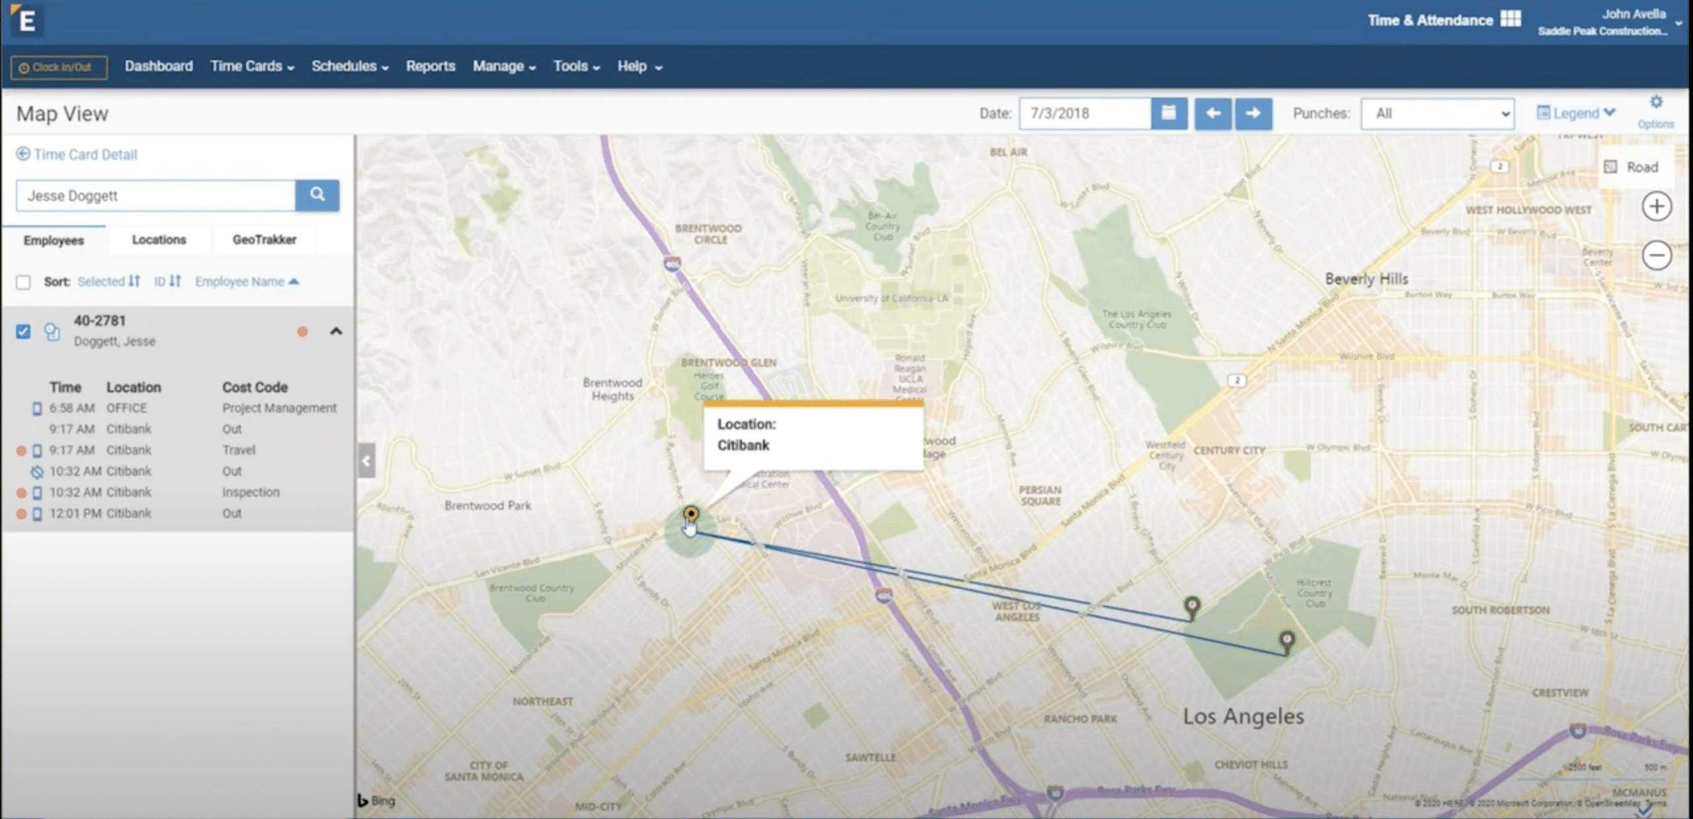Viewport: 1693px width, 819px height.
Task: Click the back arrow beside Time Card Detail
Action: pyautogui.click(x=23, y=154)
